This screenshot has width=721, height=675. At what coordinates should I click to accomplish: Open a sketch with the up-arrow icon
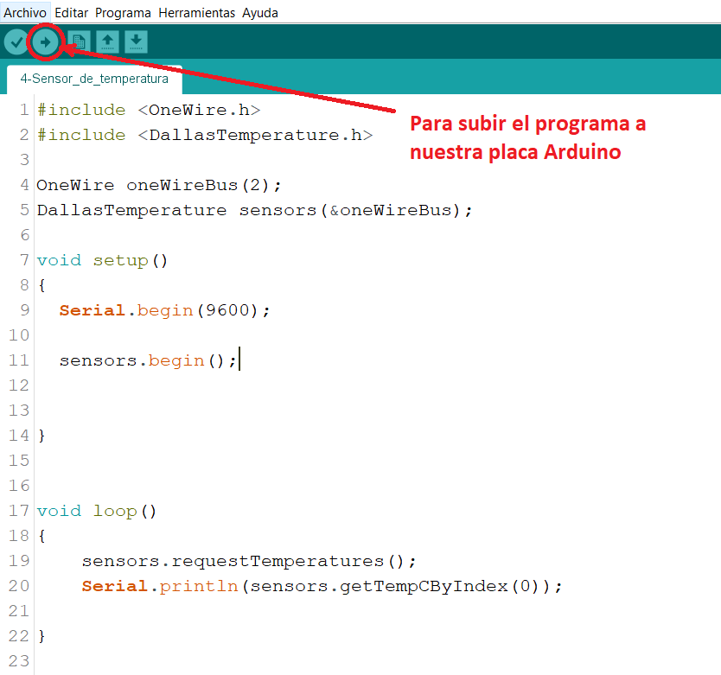click(x=107, y=41)
